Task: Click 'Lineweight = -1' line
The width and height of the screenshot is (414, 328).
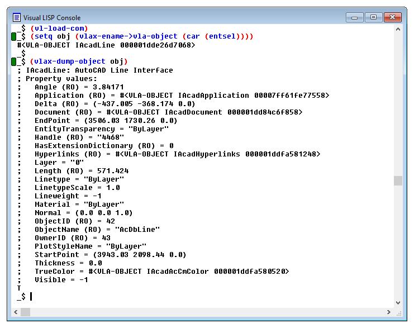Action: tap(68, 196)
